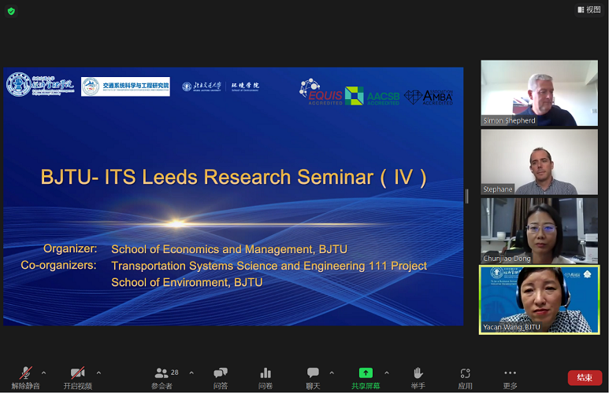The image size is (609, 393).
Task: Select Stephane's video thumbnail
Action: pos(539,162)
